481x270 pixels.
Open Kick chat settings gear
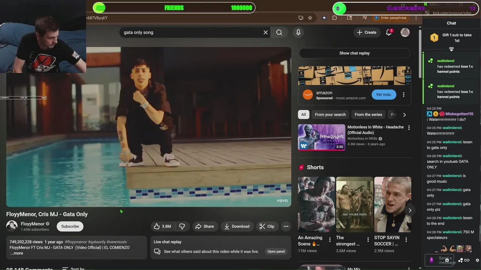(477, 260)
